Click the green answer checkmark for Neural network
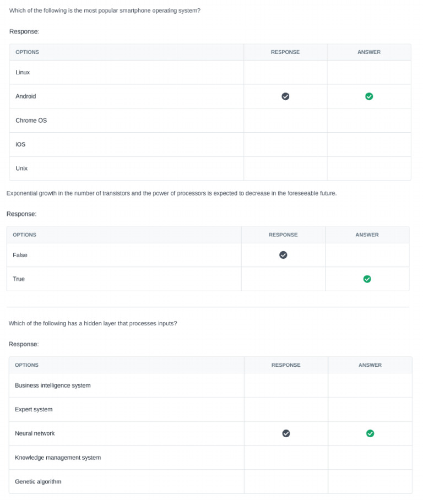 [370, 433]
